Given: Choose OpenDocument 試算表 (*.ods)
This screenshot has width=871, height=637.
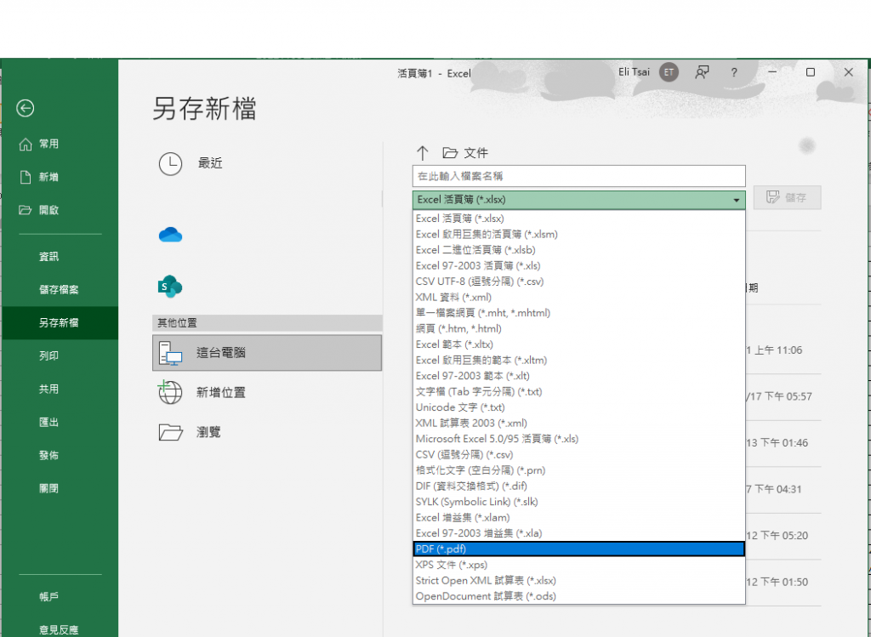Looking at the screenshot, I should (578, 596).
